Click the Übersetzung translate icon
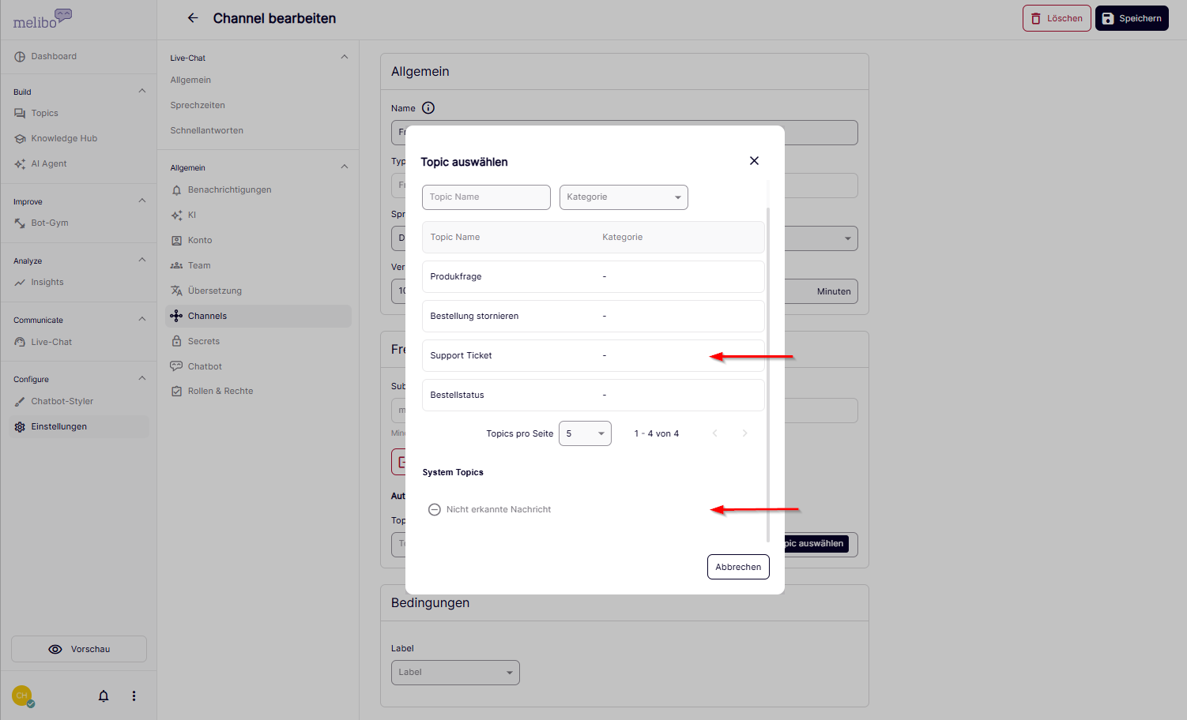 [176, 291]
